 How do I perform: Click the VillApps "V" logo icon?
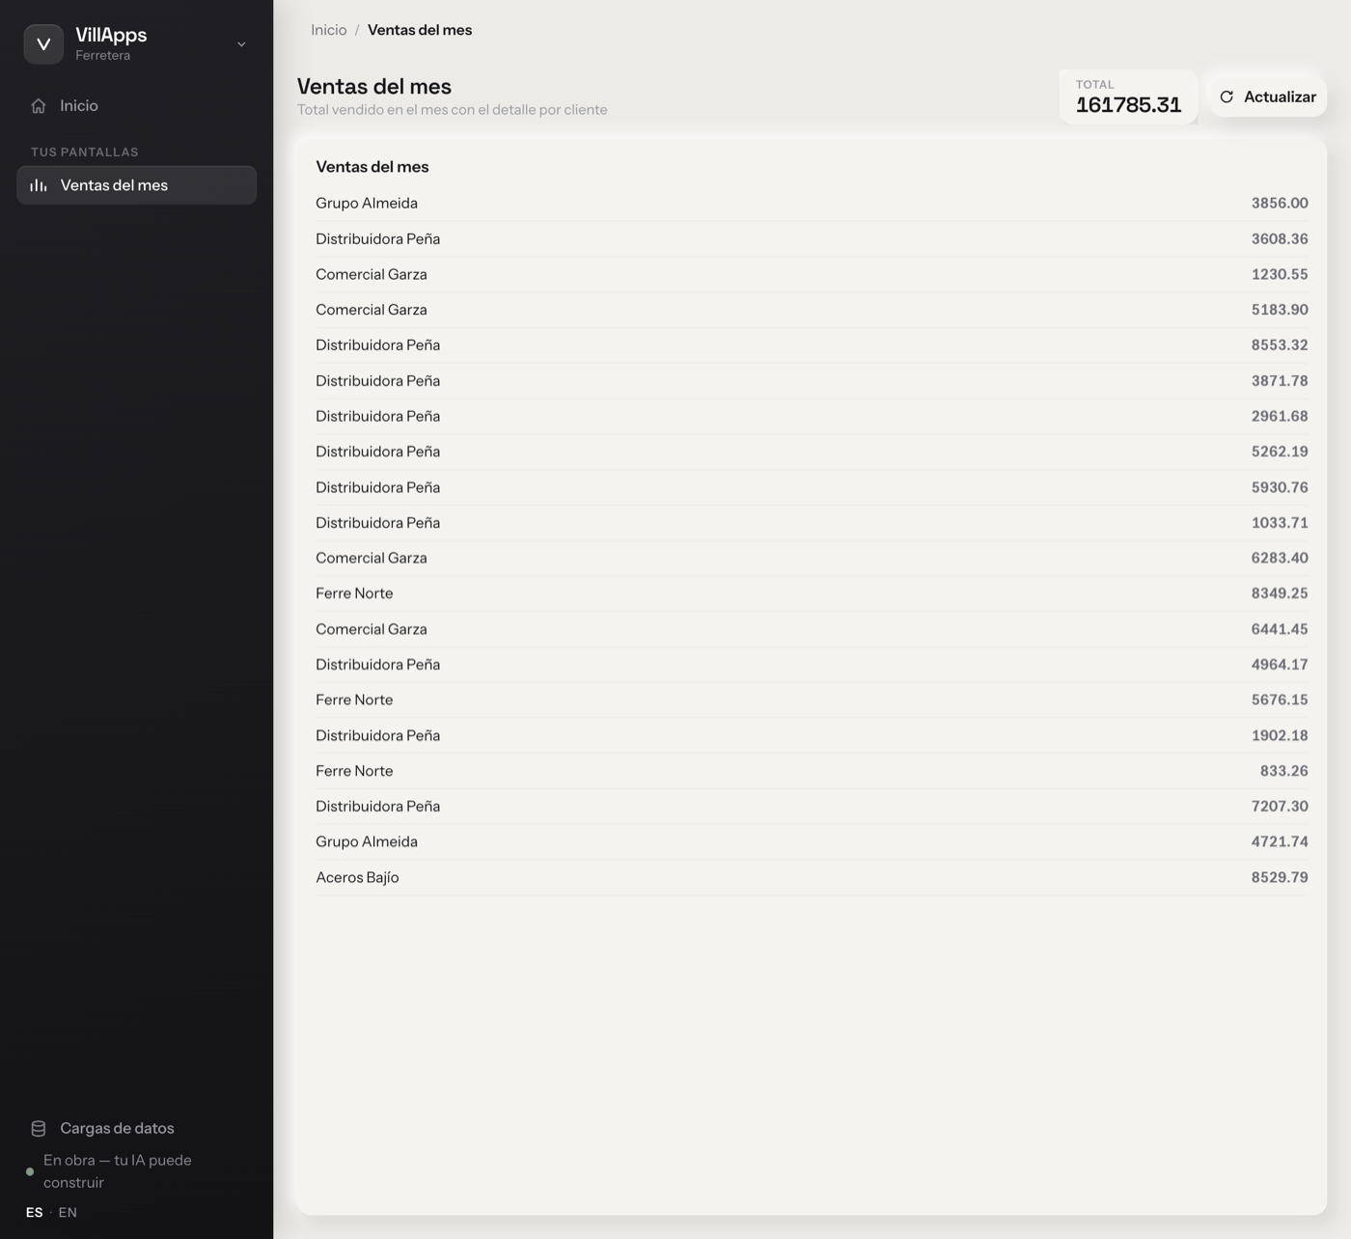coord(43,44)
